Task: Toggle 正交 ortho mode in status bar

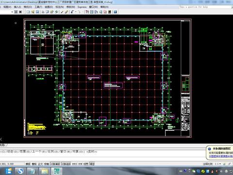Action: point(40,164)
